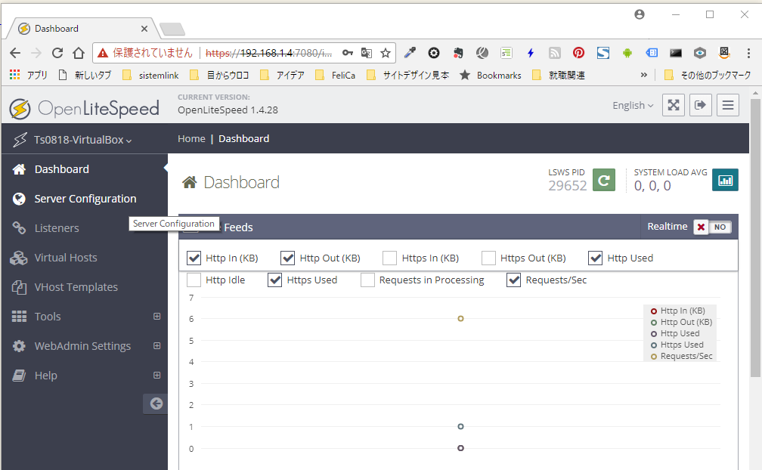Expand the WebAdmin Settings plus icon
This screenshot has width=762, height=470.
tap(157, 346)
